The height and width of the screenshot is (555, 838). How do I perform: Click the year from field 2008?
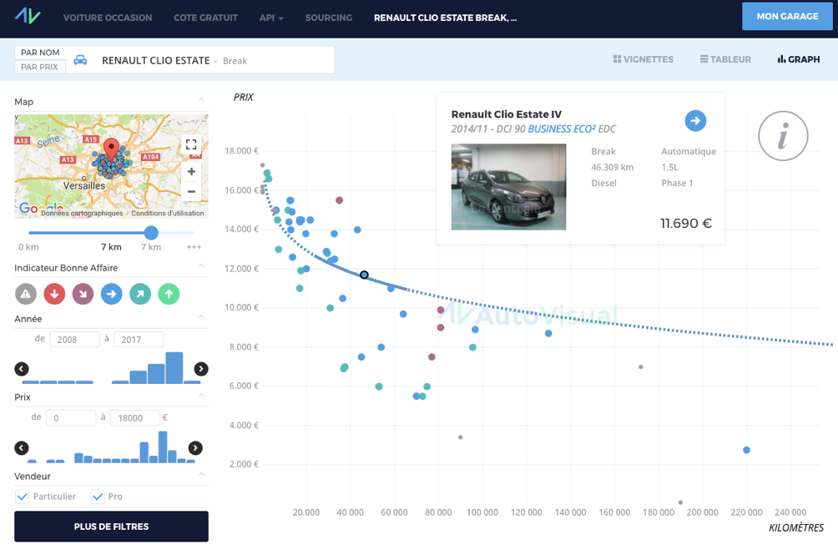click(x=74, y=339)
